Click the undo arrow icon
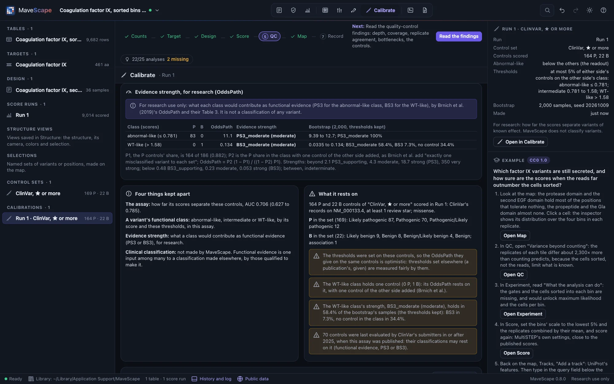This screenshot has height=384, width=614. click(x=562, y=10)
